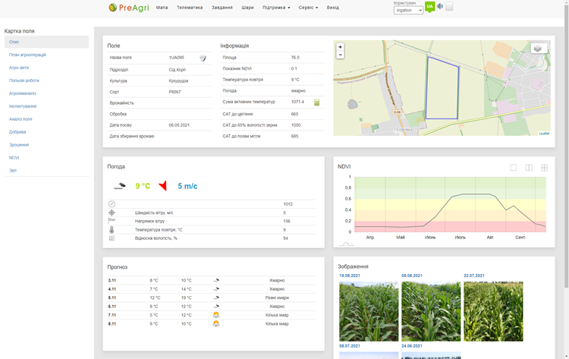Open the map layers control

click(538, 49)
